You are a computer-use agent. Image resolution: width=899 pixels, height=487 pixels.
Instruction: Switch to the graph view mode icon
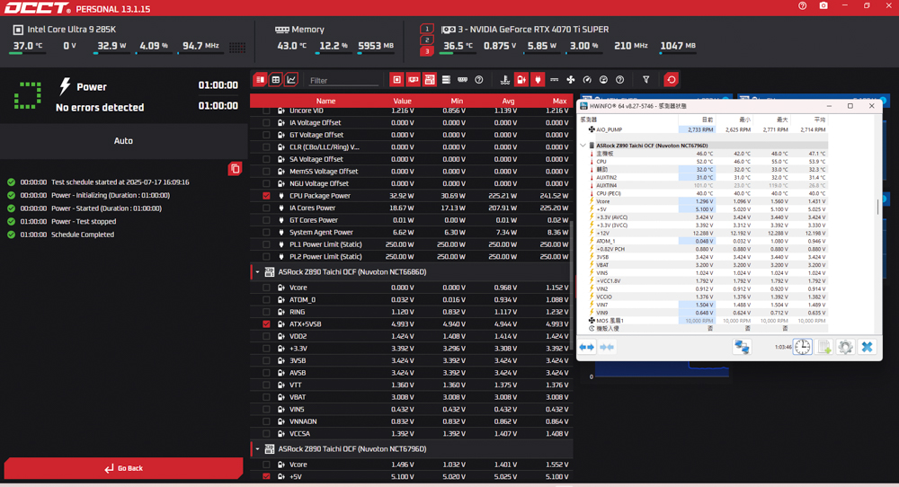point(291,80)
